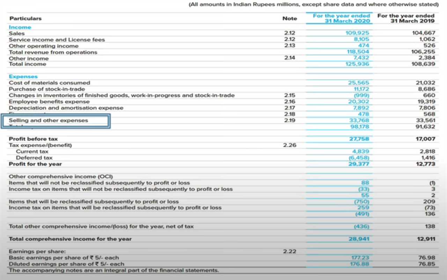Select the 'Profit for the year' label

pos(35,164)
